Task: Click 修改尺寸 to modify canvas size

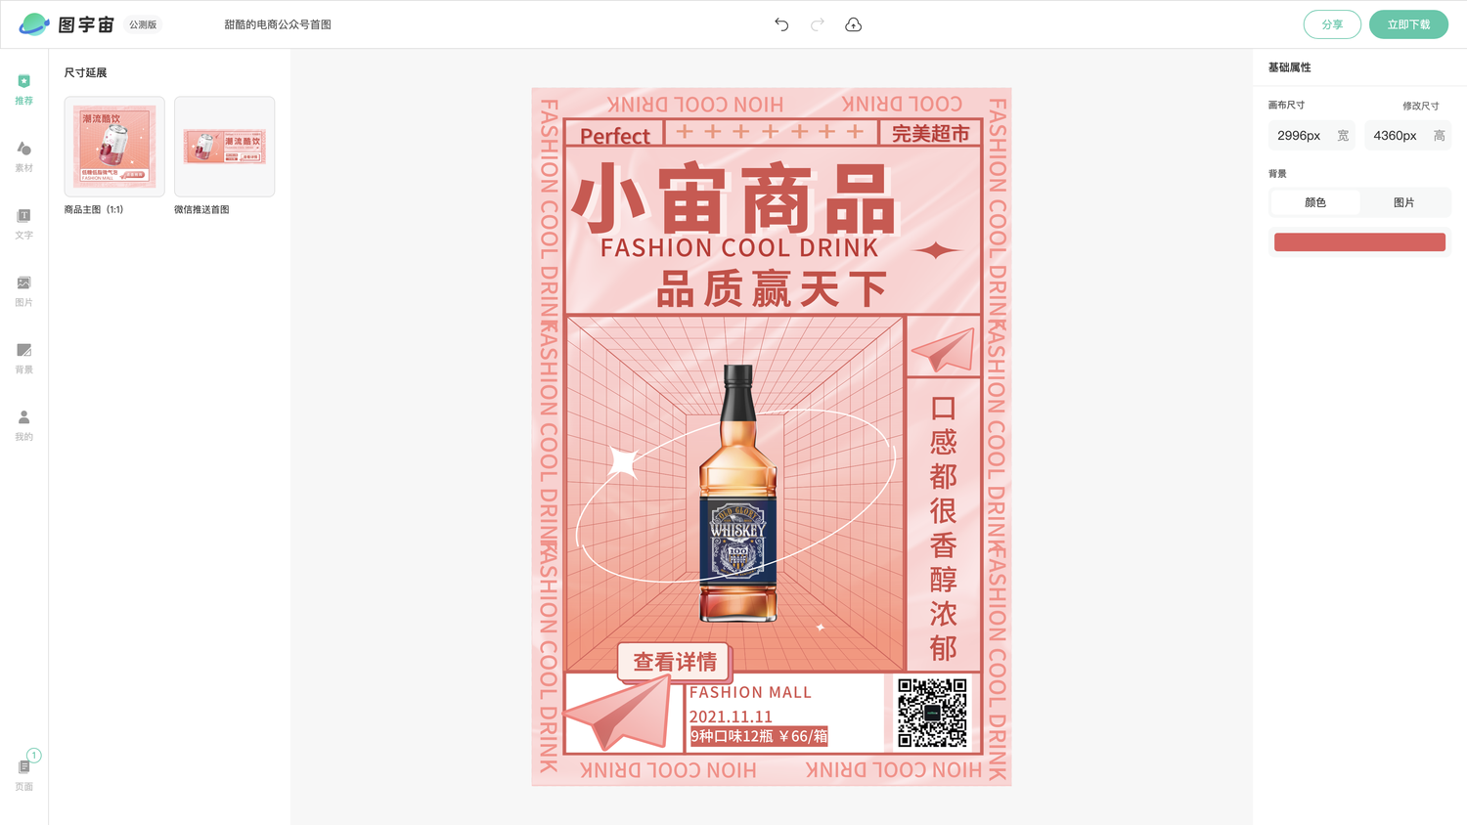Action: (x=1420, y=106)
